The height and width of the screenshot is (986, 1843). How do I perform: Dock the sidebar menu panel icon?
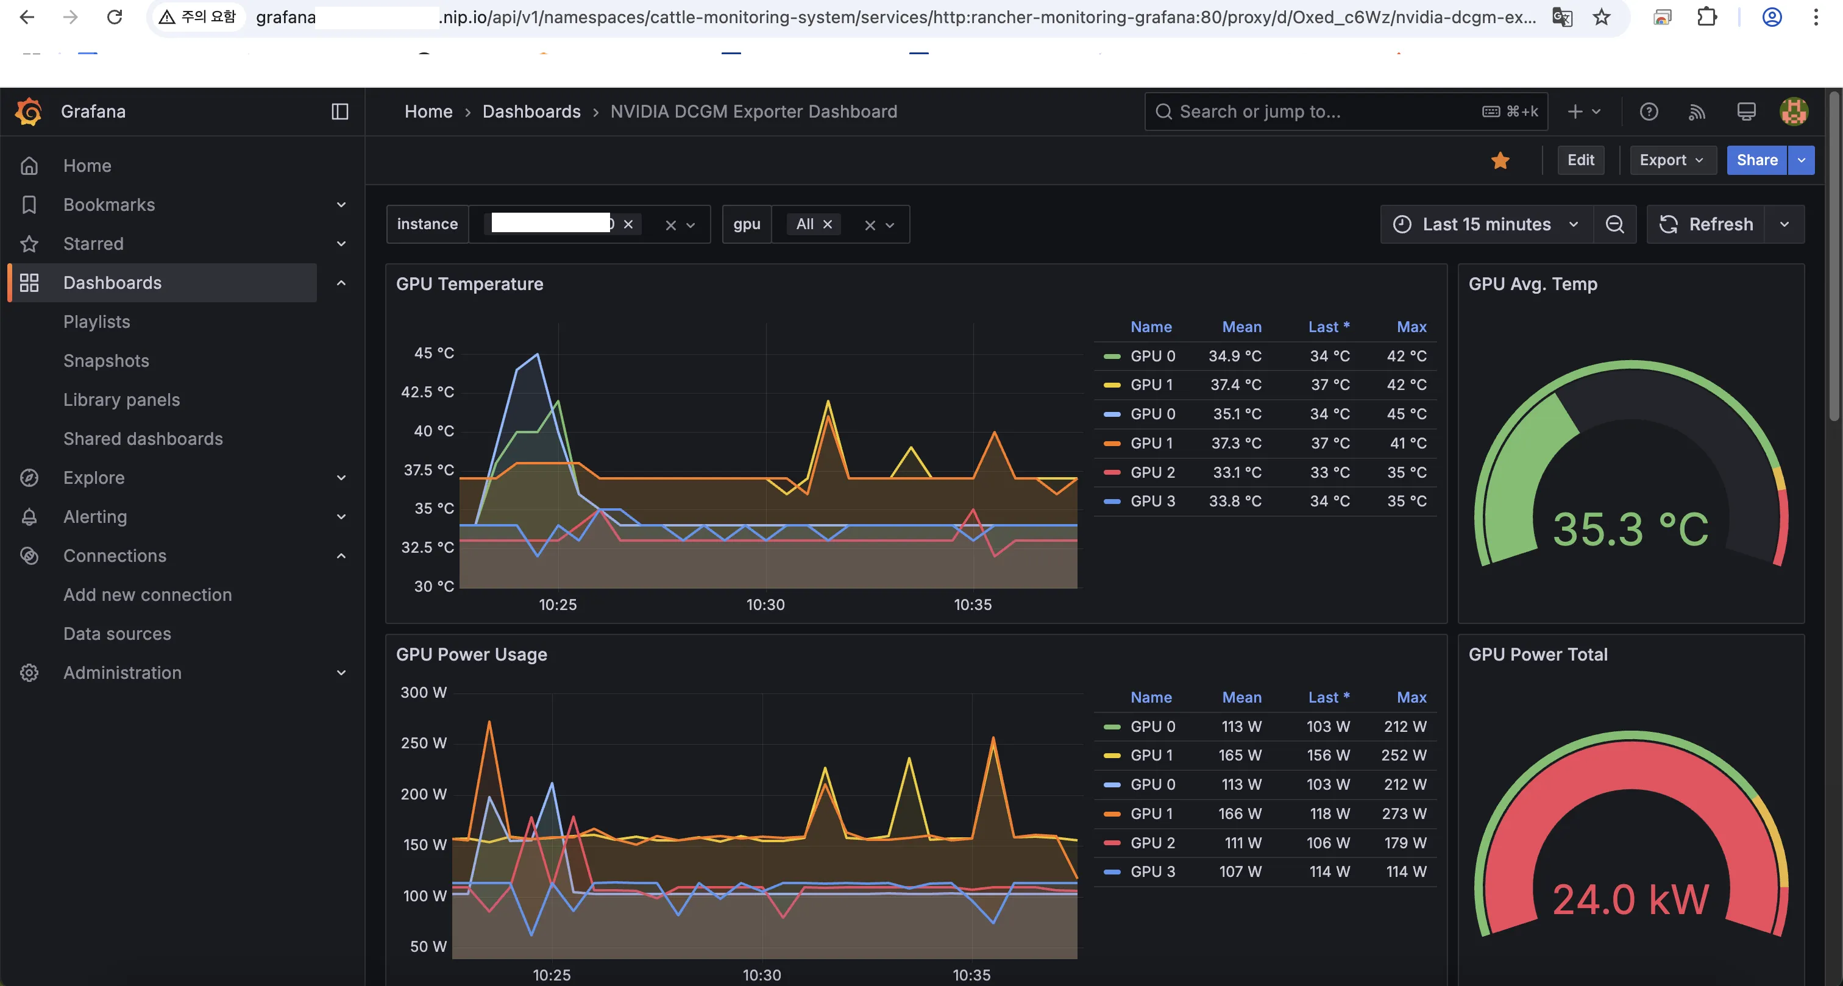[340, 112]
